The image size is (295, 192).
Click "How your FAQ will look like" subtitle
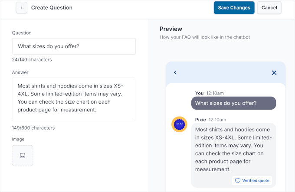pyautogui.click(x=205, y=37)
